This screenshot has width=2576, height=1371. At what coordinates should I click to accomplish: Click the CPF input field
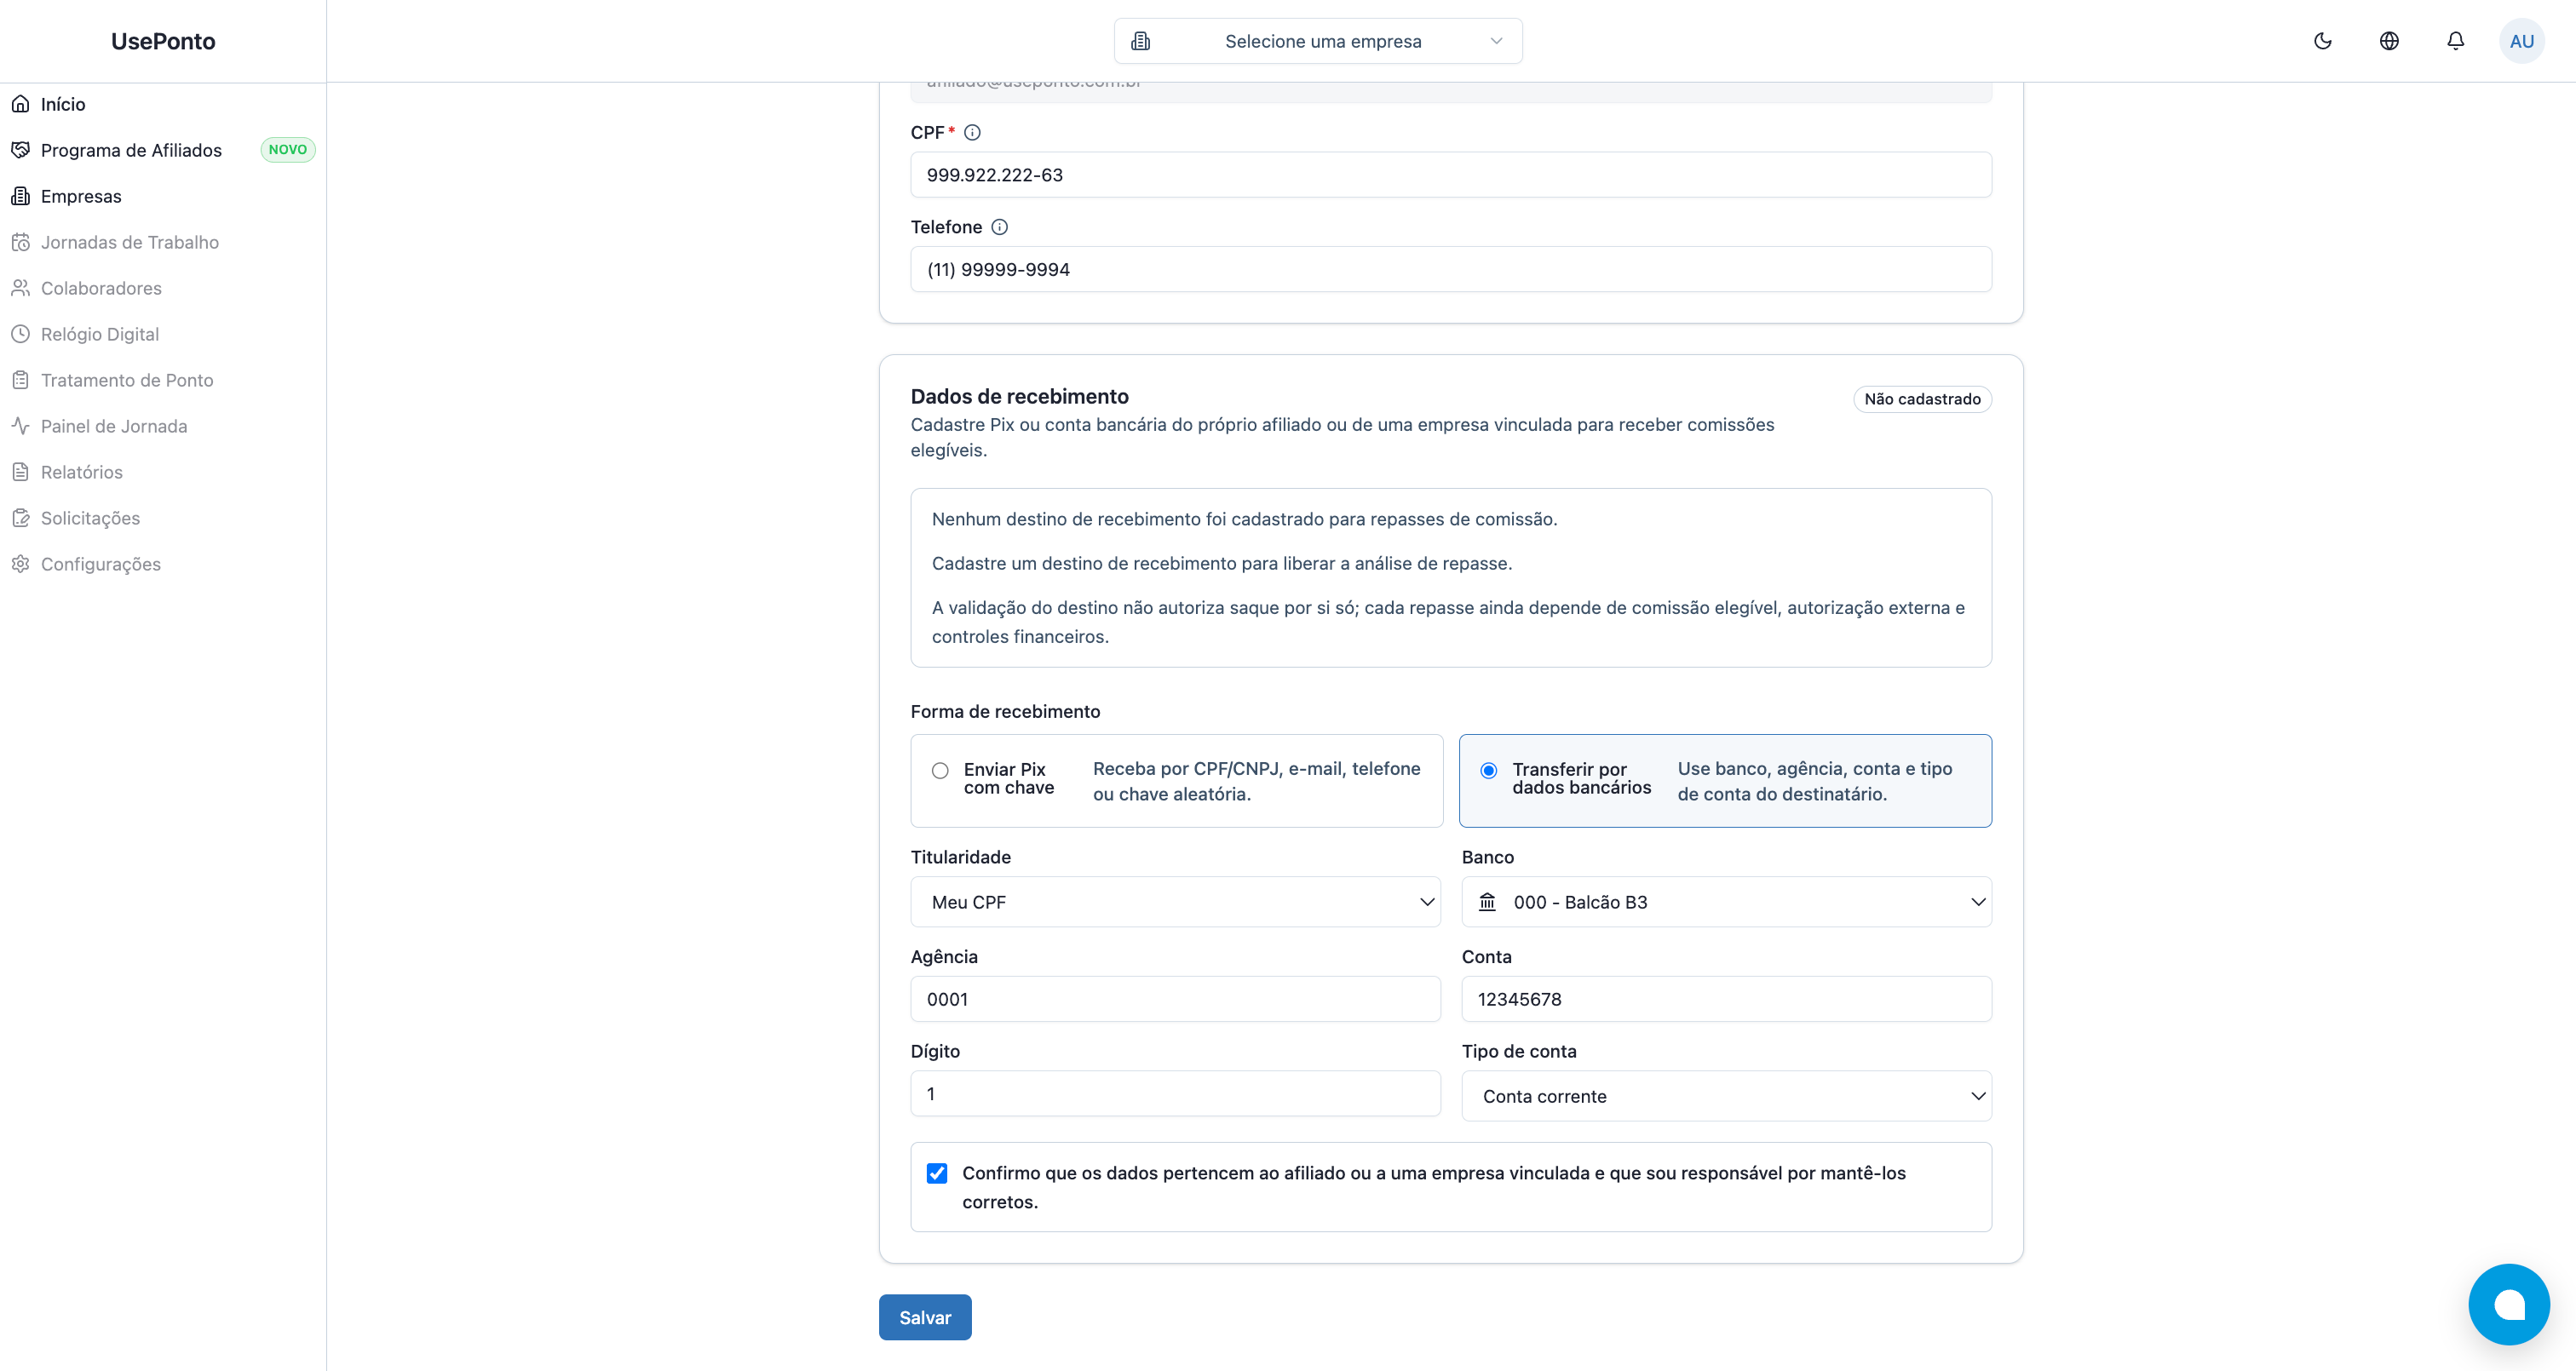click(1451, 175)
